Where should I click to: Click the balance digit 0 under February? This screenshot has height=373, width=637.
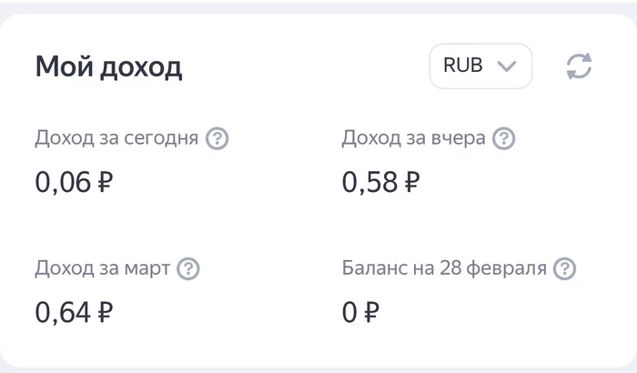350,313
